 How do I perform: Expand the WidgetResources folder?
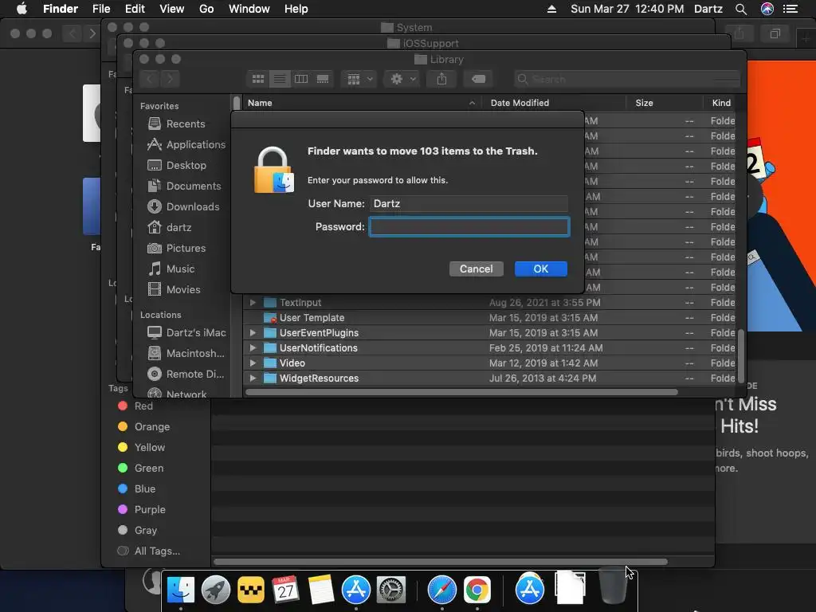pyautogui.click(x=253, y=379)
